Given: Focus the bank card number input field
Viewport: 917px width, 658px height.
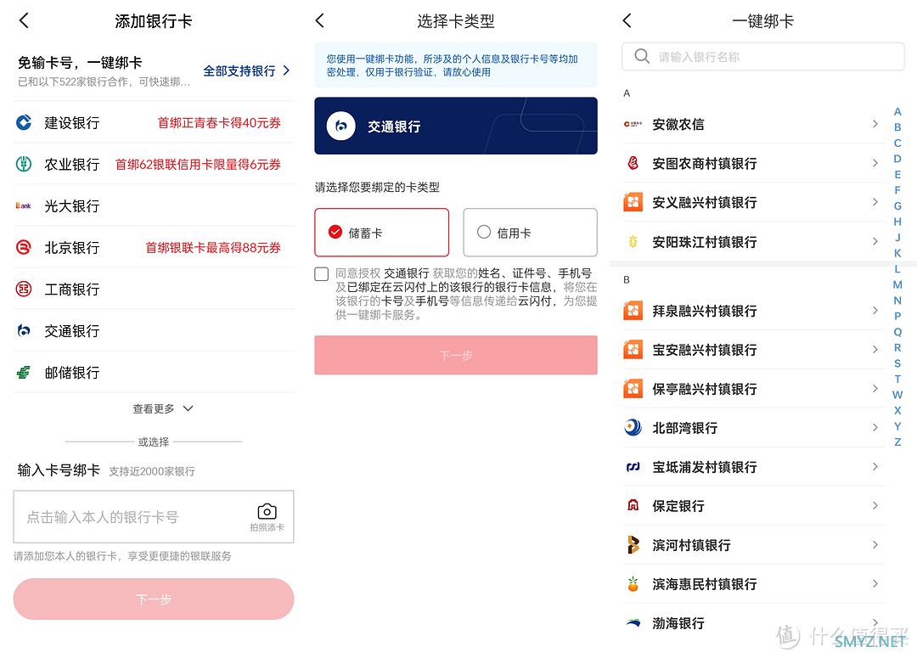Looking at the screenshot, I should point(153,516).
